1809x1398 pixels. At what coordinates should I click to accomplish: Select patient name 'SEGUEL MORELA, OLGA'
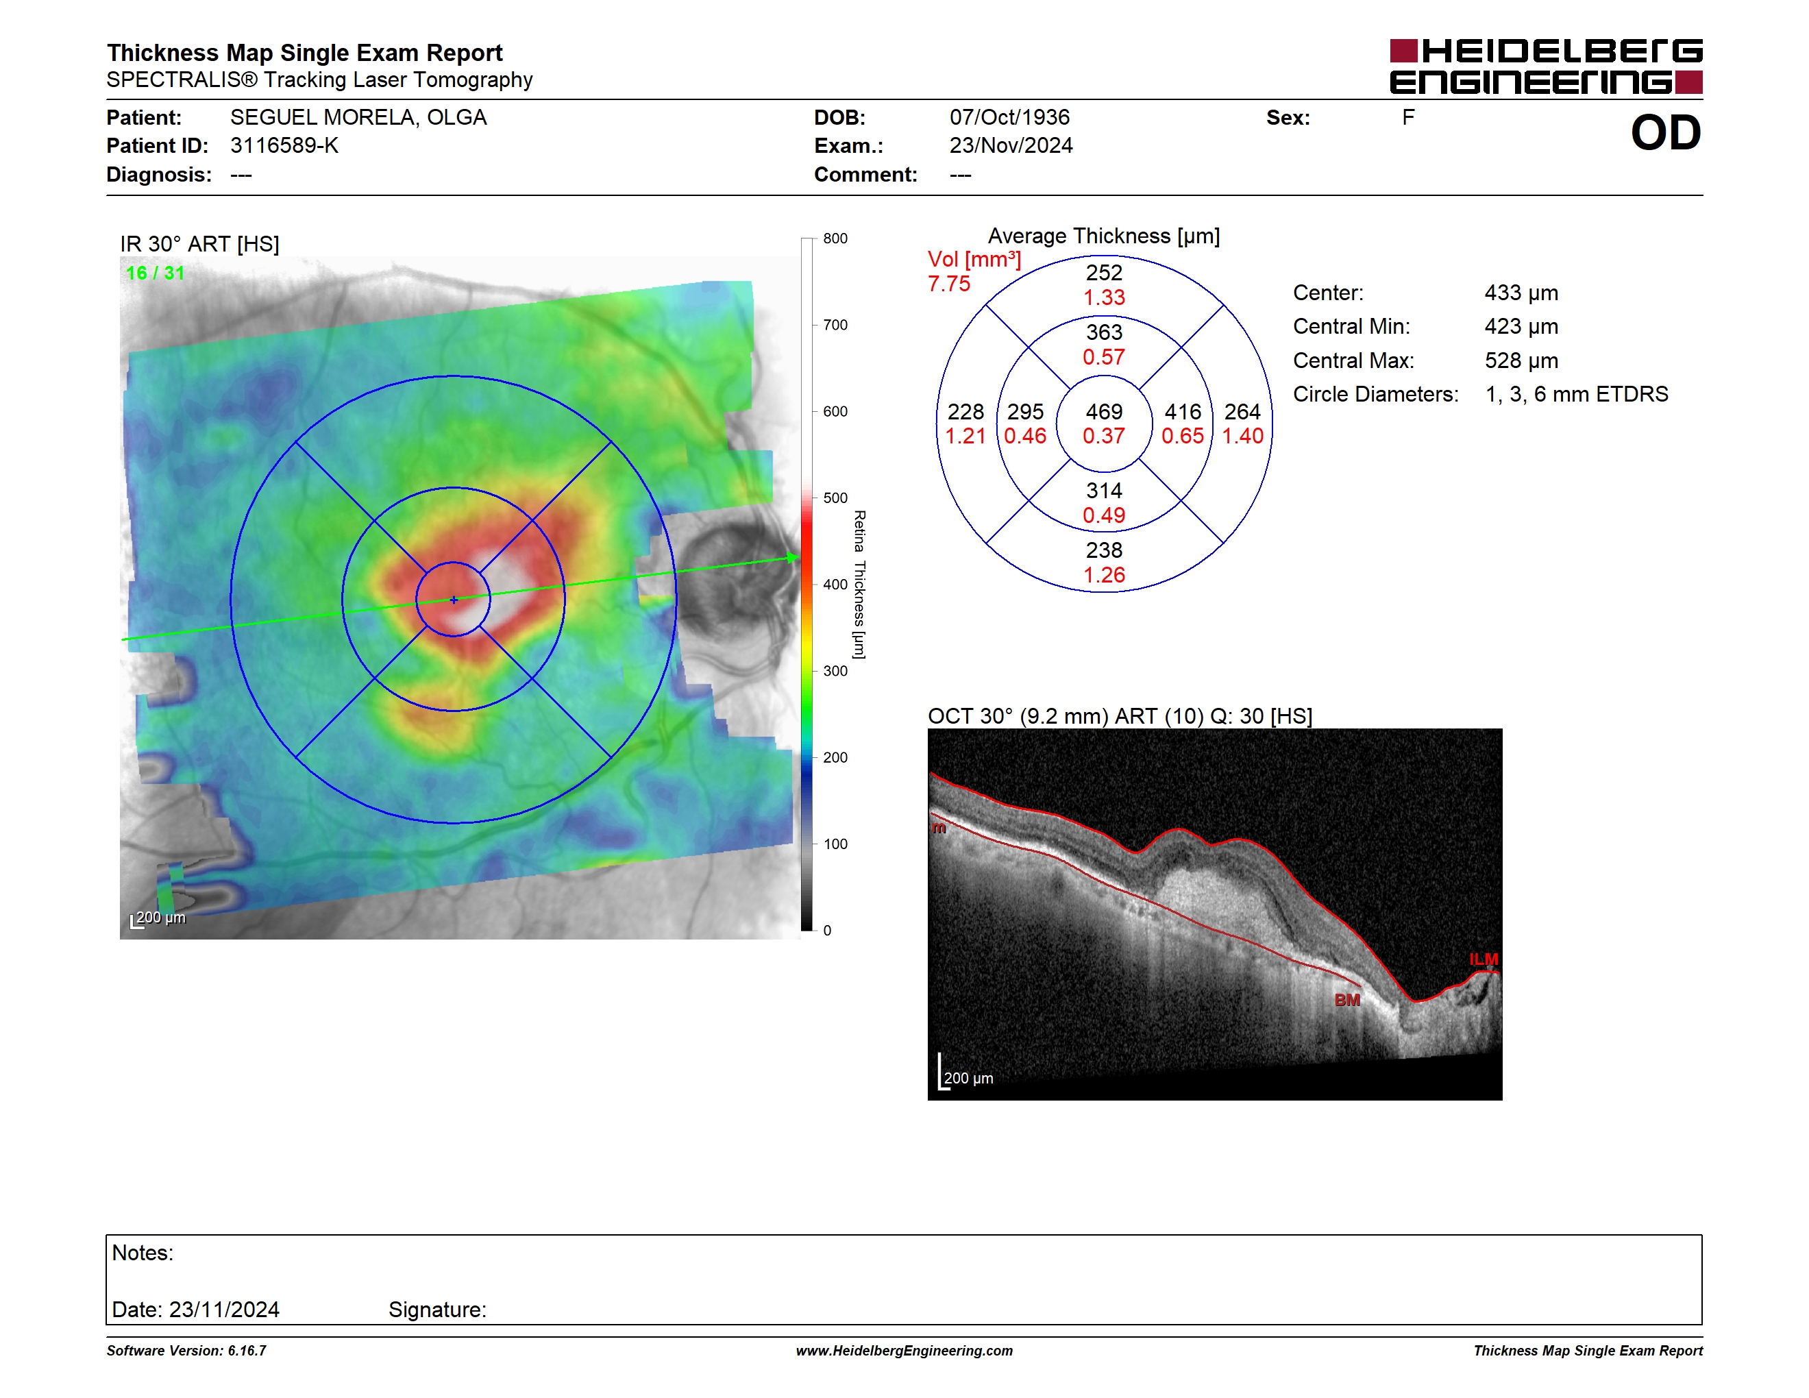[x=358, y=116]
